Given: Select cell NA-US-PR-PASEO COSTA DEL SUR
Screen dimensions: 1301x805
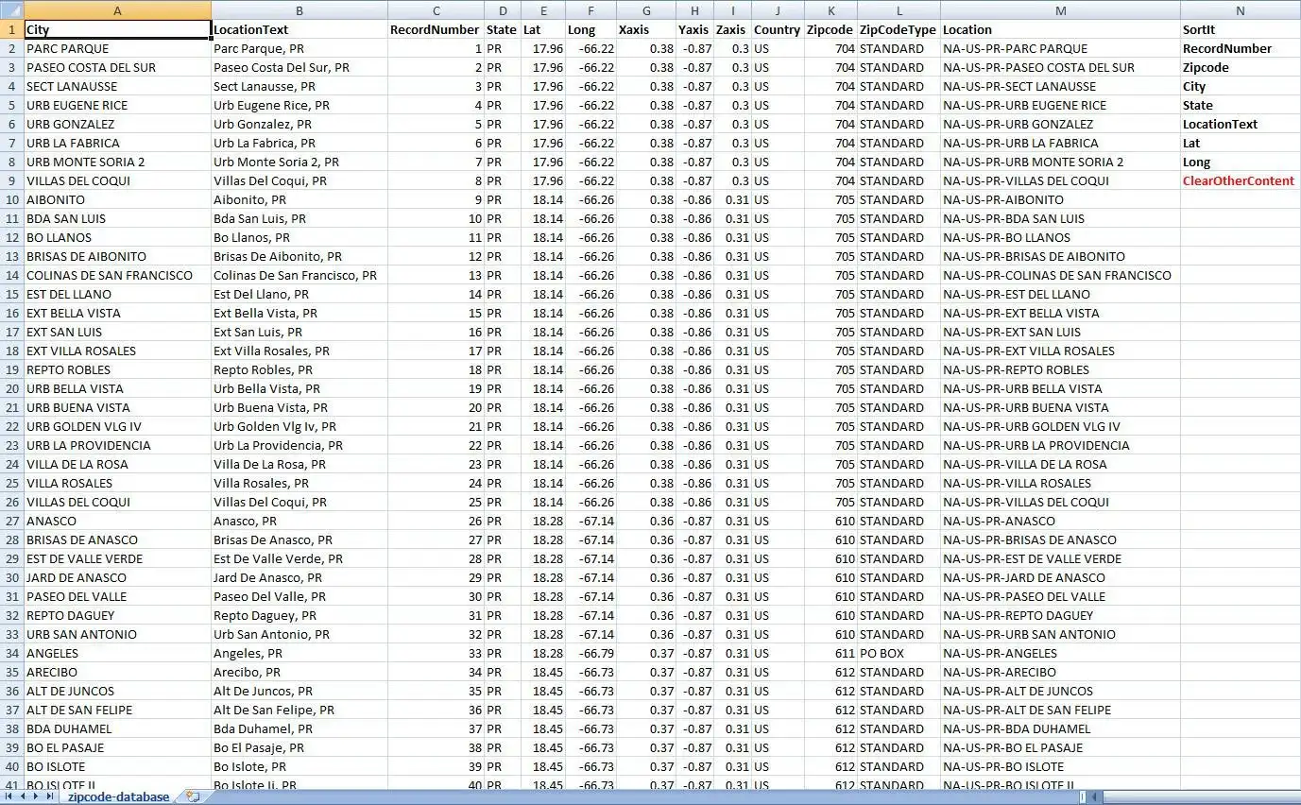Looking at the screenshot, I should point(1060,68).
